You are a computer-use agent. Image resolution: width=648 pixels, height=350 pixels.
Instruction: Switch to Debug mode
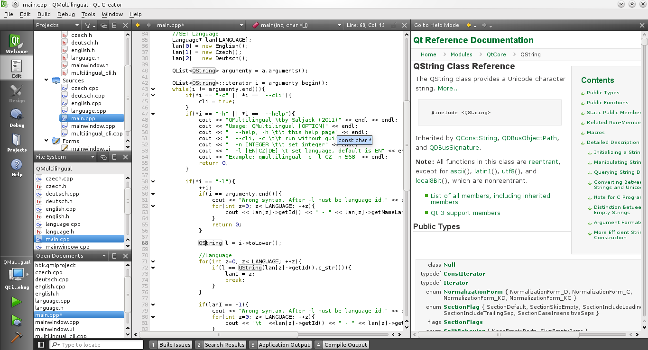(x=17, y=117)
